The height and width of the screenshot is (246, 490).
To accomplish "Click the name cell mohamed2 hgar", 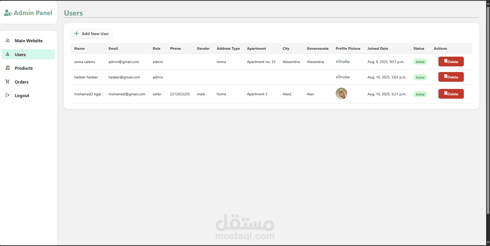I will [x=88, y=94].
